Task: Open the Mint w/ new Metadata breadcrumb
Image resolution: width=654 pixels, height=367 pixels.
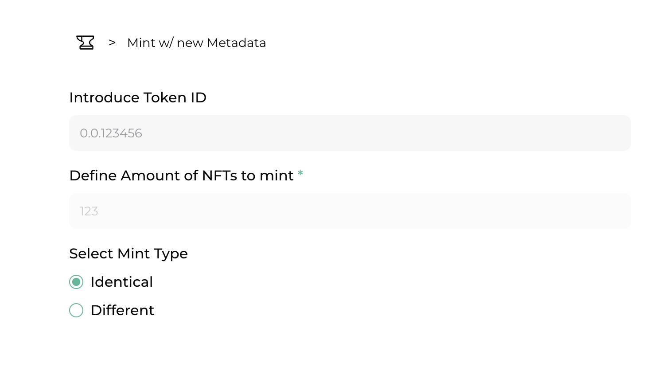Action: pyautogui.click(x=196, y=43)
